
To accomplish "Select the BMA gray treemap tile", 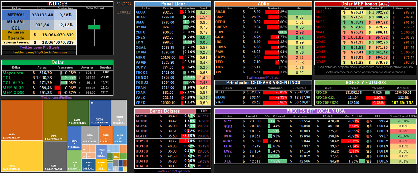I will pyautogui.click(x=90, y=135).
